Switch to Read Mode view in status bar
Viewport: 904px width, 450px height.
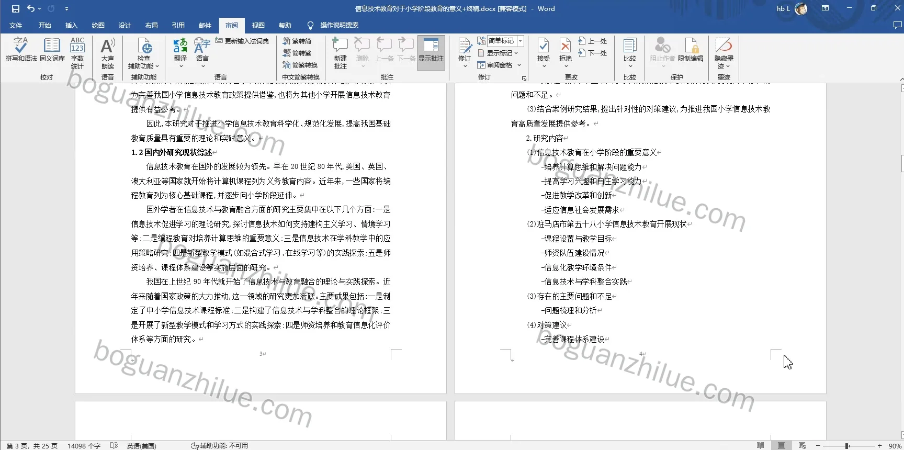(x=760, y=446)
